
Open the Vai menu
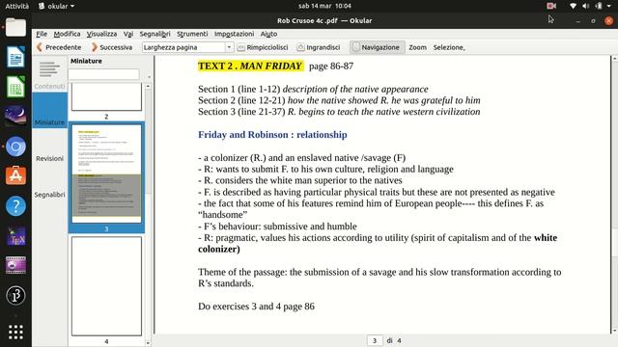pyautogui.click(x=128, y=34)
